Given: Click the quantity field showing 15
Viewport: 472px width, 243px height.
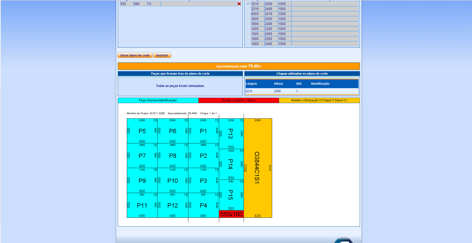Looking at the screenshot, I should coord(153,4).
